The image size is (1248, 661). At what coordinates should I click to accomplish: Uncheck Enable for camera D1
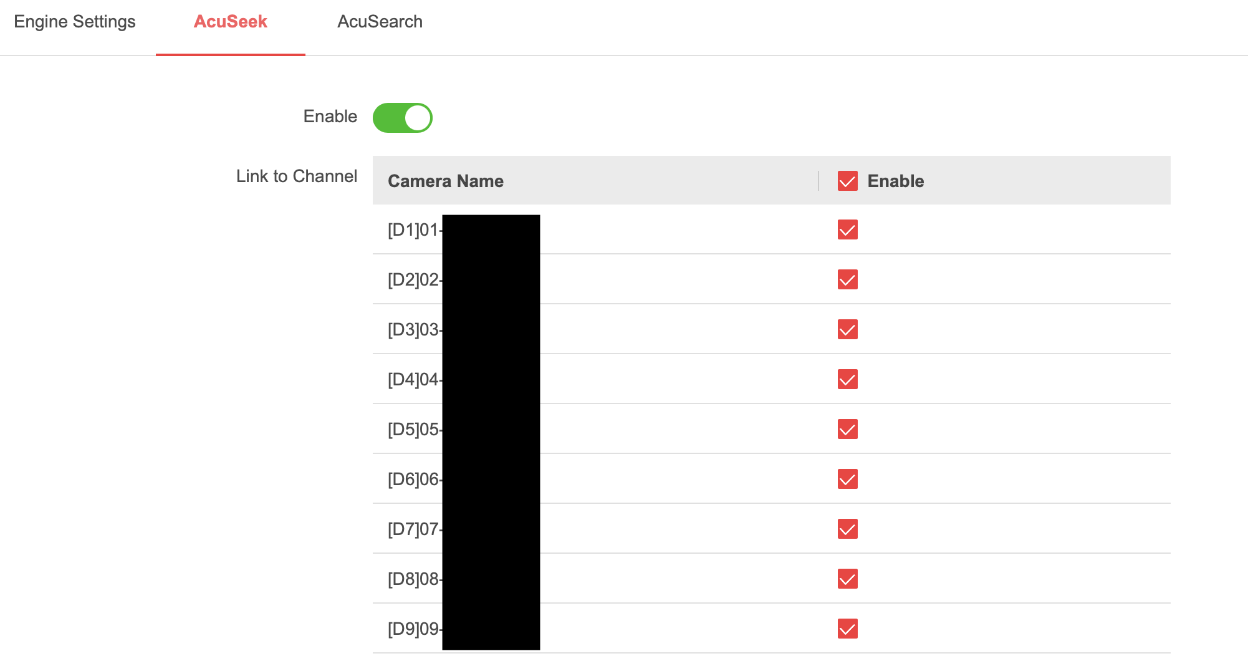point(847,229)
